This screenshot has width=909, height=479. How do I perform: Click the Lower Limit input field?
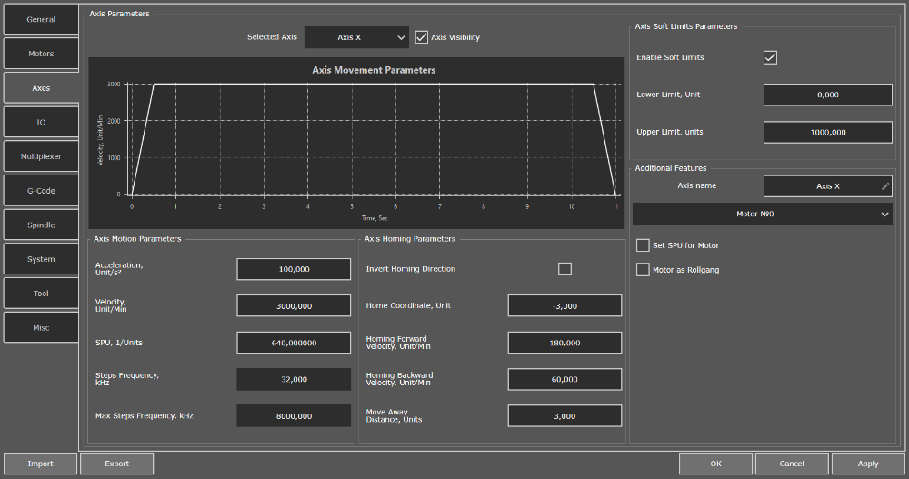tap(828, 95)
